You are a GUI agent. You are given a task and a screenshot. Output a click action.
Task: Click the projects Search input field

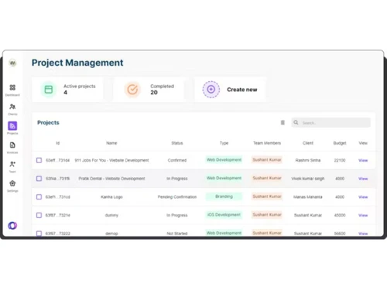pos(331,122)
